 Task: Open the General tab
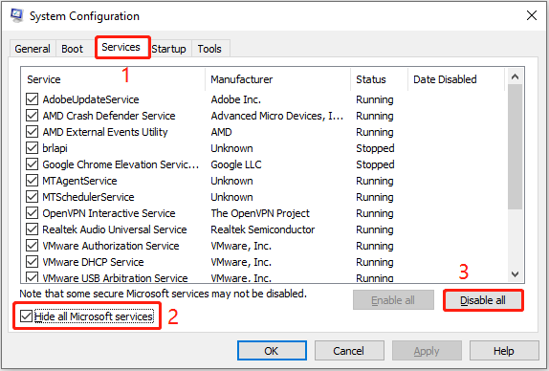tap(33, 49)
